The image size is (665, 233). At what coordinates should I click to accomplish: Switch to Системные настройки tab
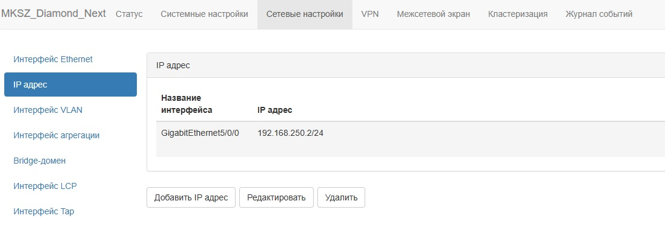(205, 14)
